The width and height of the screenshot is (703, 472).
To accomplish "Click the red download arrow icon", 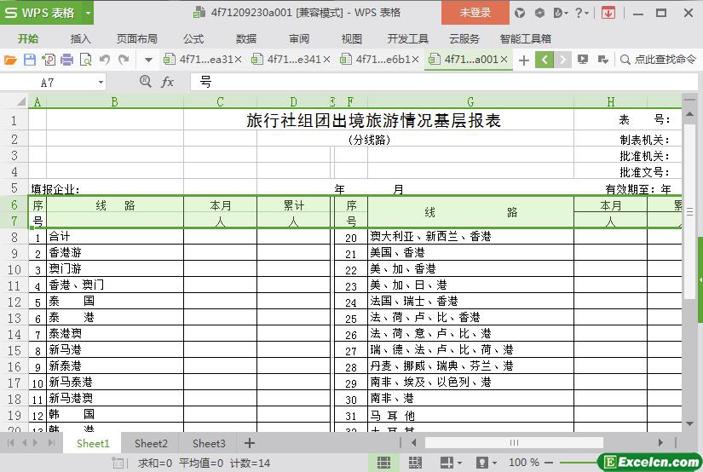I will point(608,13).
